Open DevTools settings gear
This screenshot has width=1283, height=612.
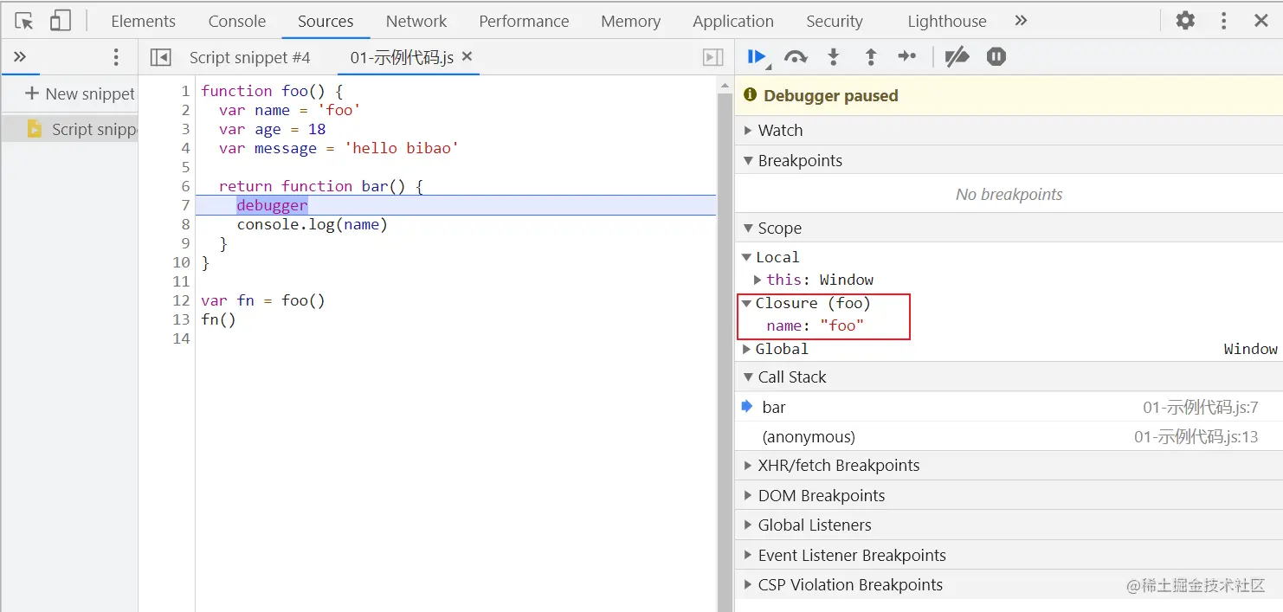tap(1185, 21)
